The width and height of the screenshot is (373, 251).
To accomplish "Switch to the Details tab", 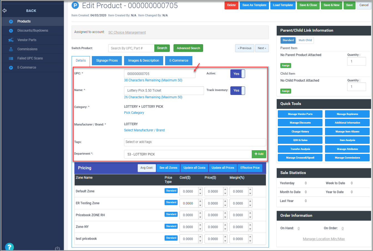I will [x=81, y=61].
